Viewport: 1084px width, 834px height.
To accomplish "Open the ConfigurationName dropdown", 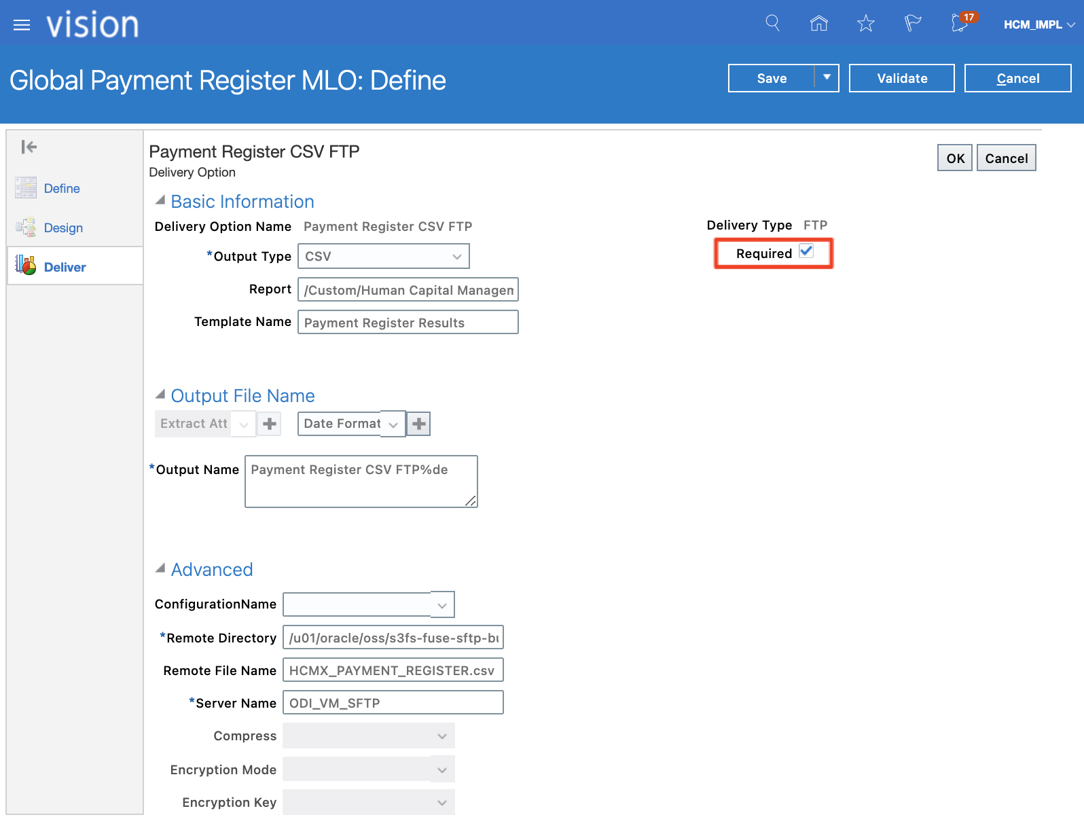I will click(442, 605).
